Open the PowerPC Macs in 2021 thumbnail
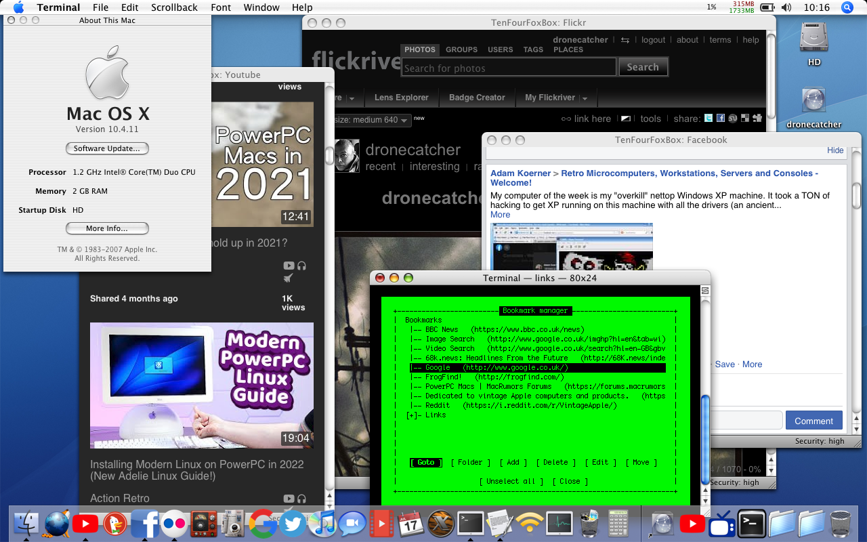Screen dimensions: 867x542 coord(263,165)
